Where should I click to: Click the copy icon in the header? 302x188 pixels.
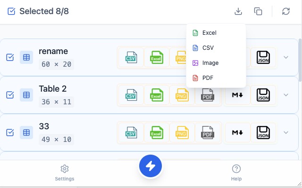click(258, 11)
